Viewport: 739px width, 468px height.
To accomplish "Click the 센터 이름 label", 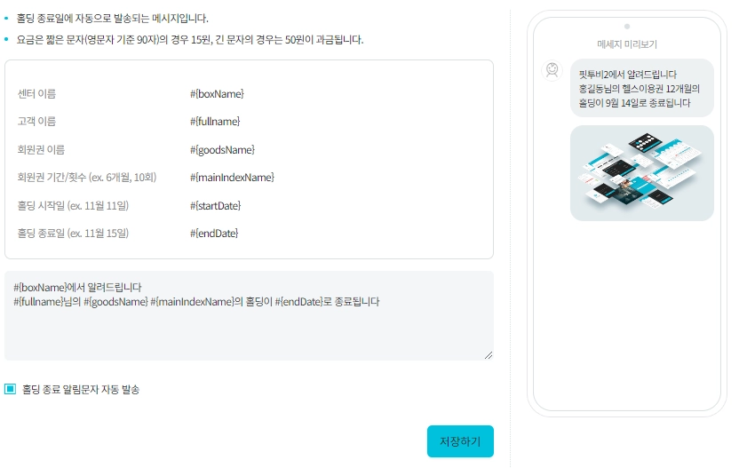I will (36, 94).
